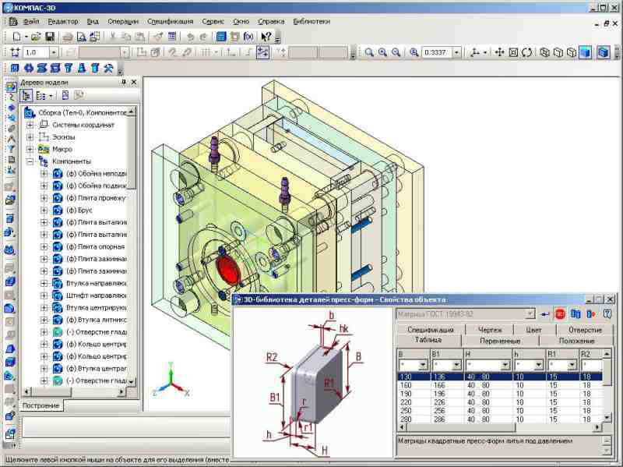This screenshot has width=623, height=467.
Task: Click the model tree vertical scrollbar
Action: click(x=132, y=234)
